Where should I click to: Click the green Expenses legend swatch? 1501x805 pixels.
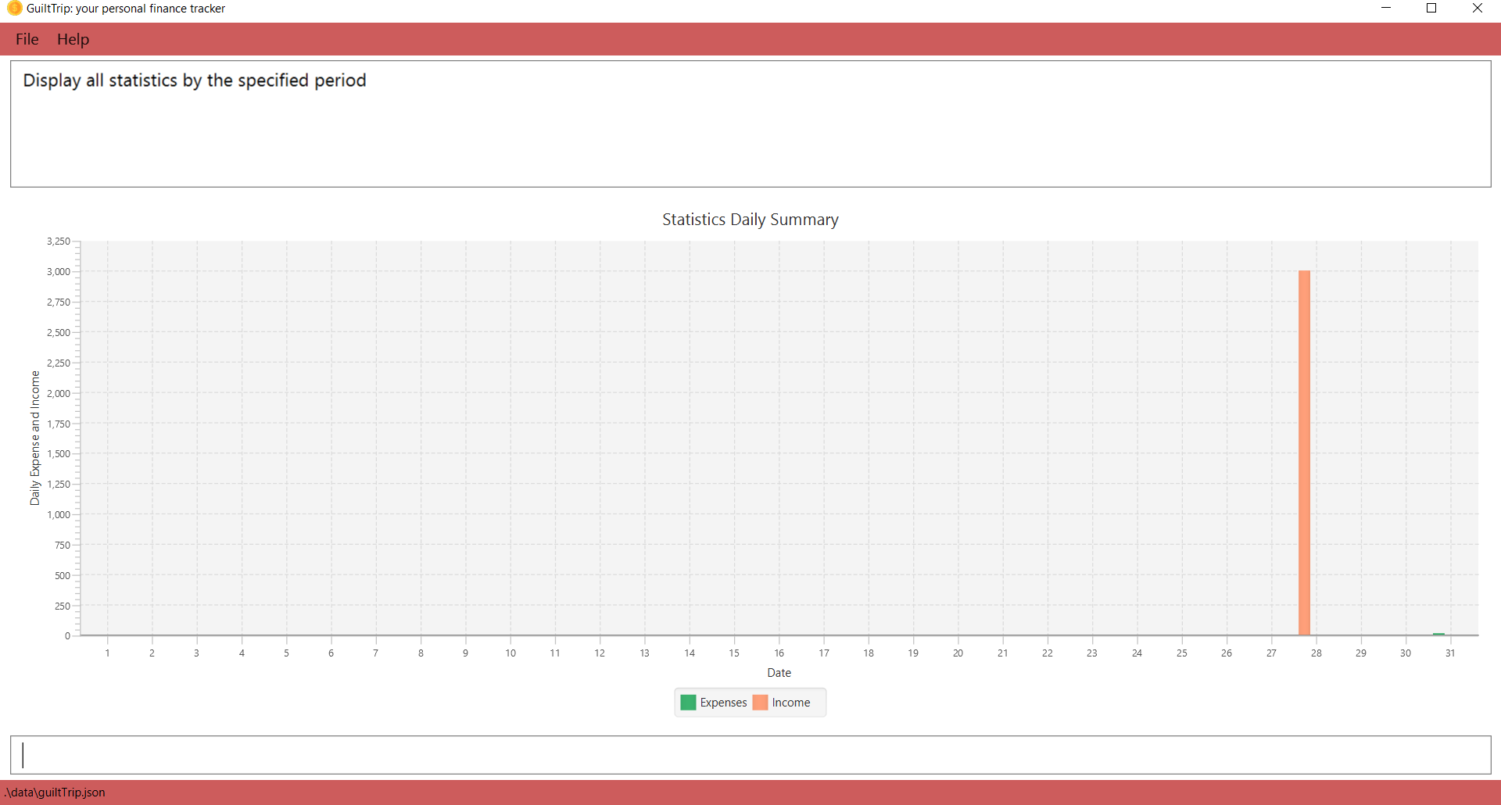(688, 703)
